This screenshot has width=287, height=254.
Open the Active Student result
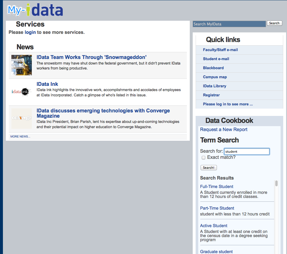tap(214, 226)
